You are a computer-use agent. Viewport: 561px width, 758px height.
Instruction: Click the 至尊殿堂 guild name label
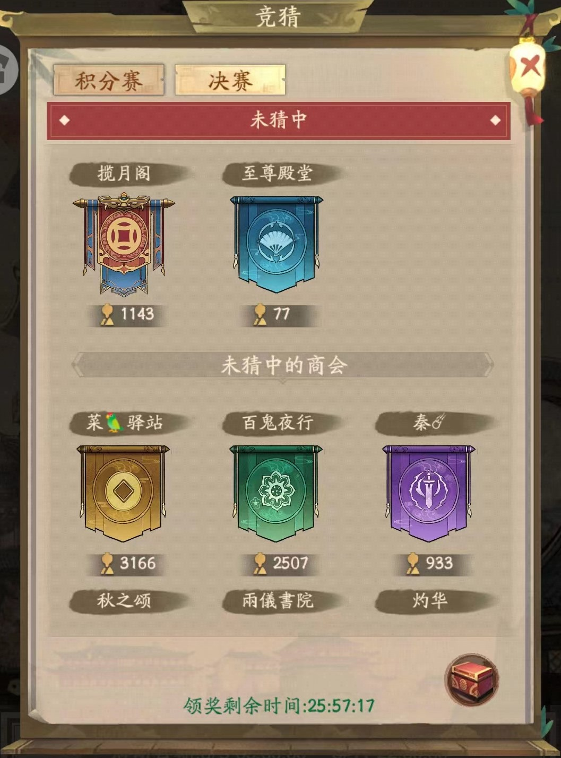click(x=277, y=173)
